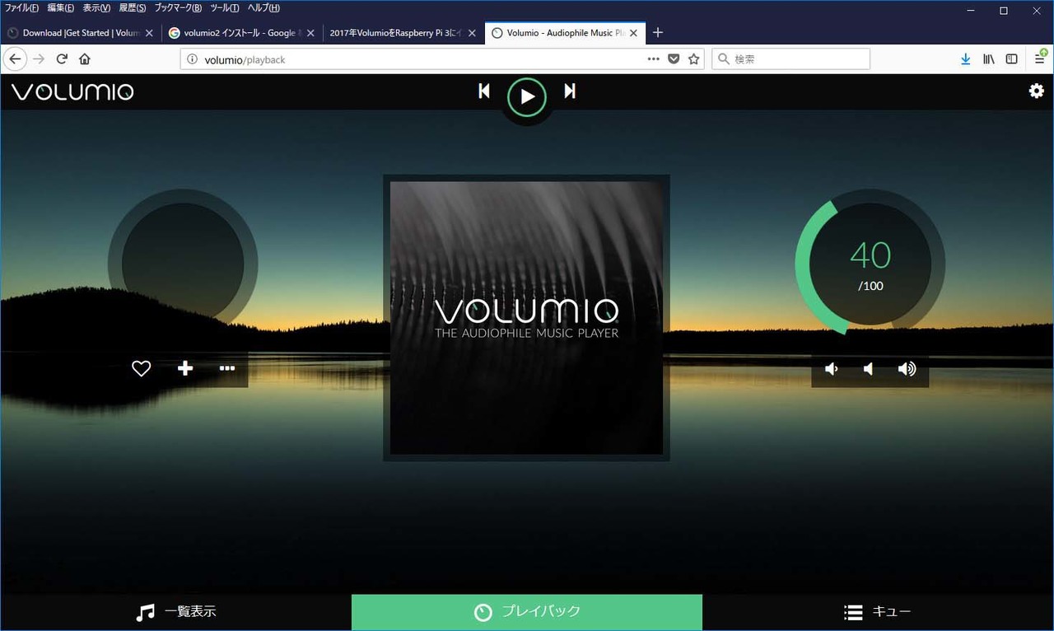Raise volume with the volume up icon
Screen dimensions: 1054x631
(907, 369)
